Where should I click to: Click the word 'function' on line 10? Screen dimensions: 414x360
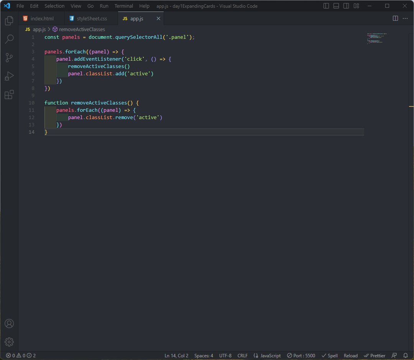(x=56, y=103)
